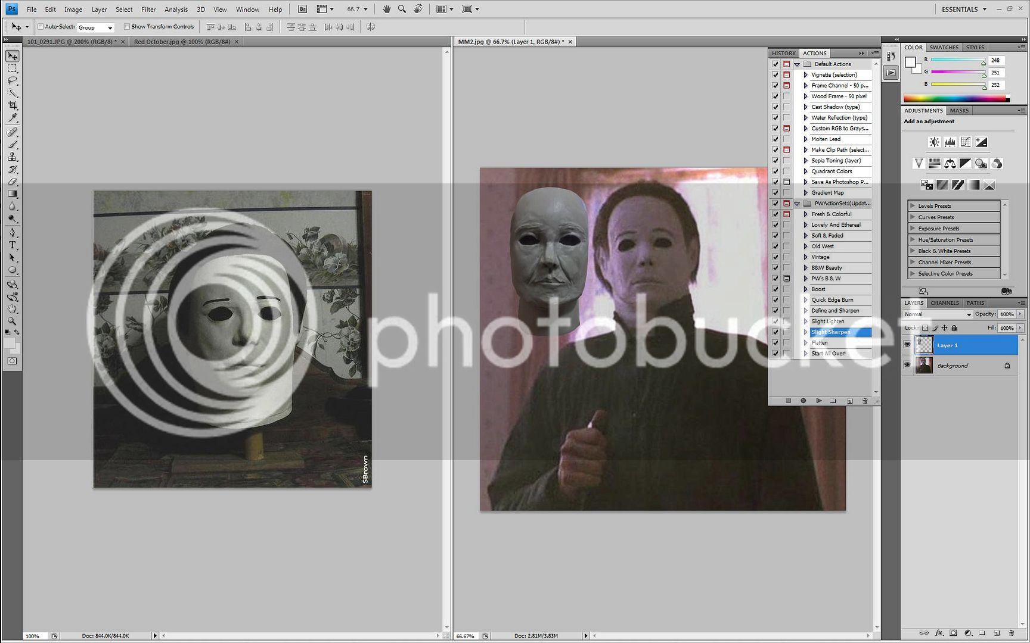
Task: Toggle dialog box for Wood Frame action
Action: [x=786, y=96]
